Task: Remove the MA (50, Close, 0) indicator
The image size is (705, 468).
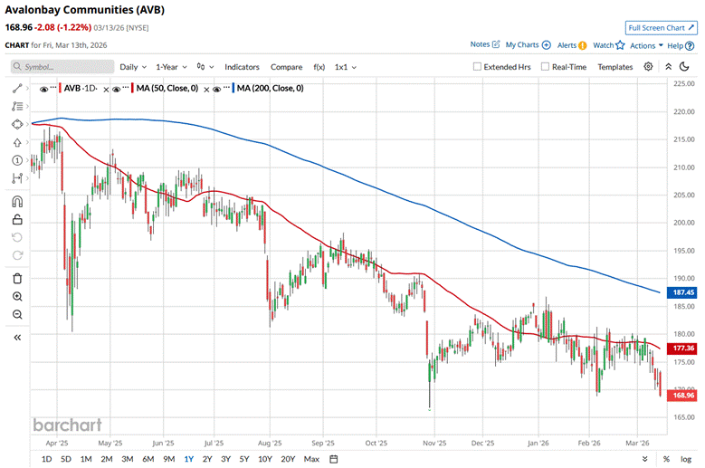Action: coord(206,90)
